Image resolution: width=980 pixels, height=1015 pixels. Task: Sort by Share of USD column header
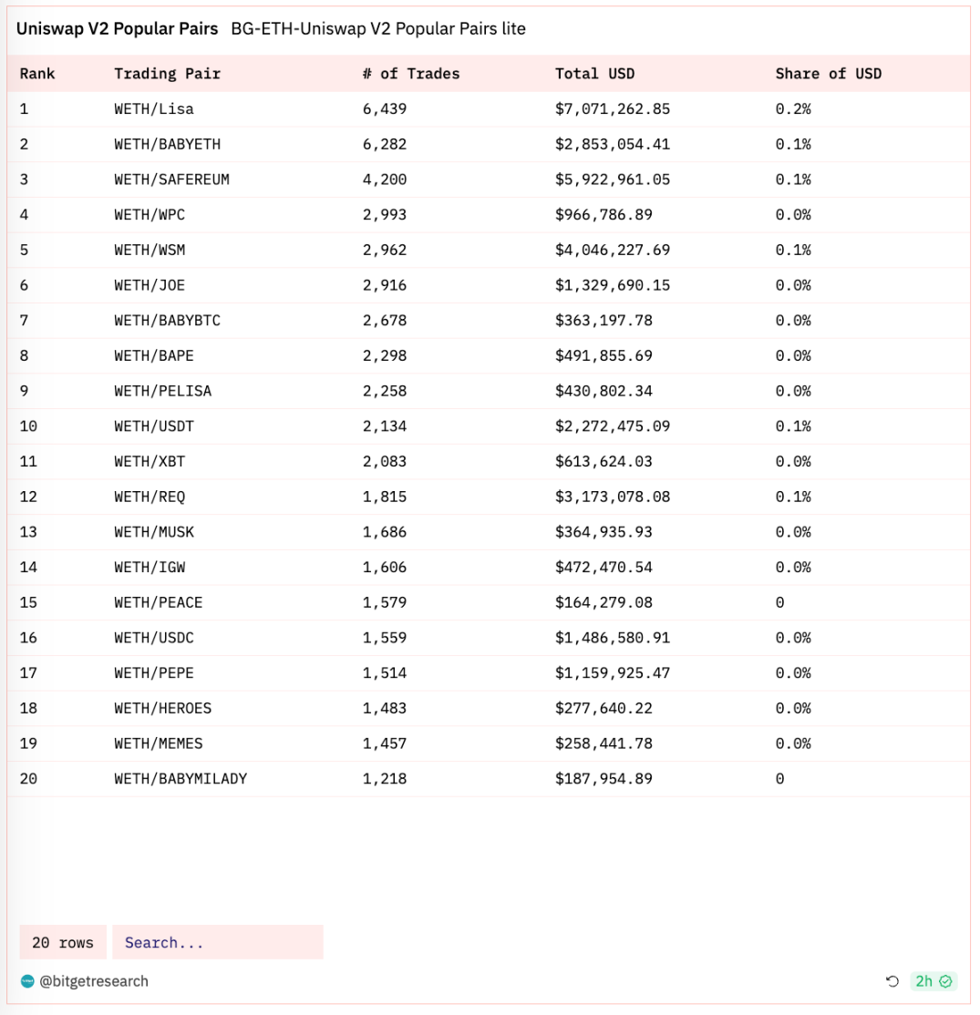(x=828, y=74)
